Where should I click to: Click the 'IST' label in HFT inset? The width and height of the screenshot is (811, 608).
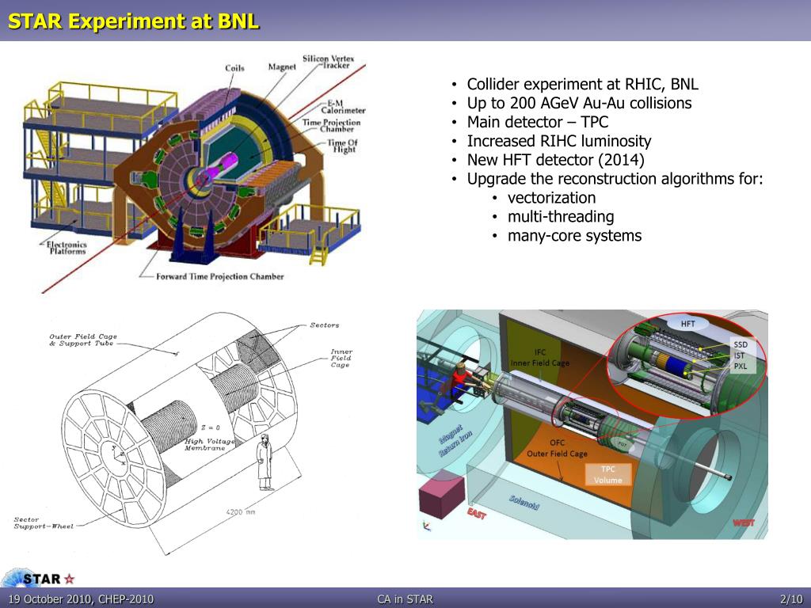pyautogui.click(x=739, y=355)
